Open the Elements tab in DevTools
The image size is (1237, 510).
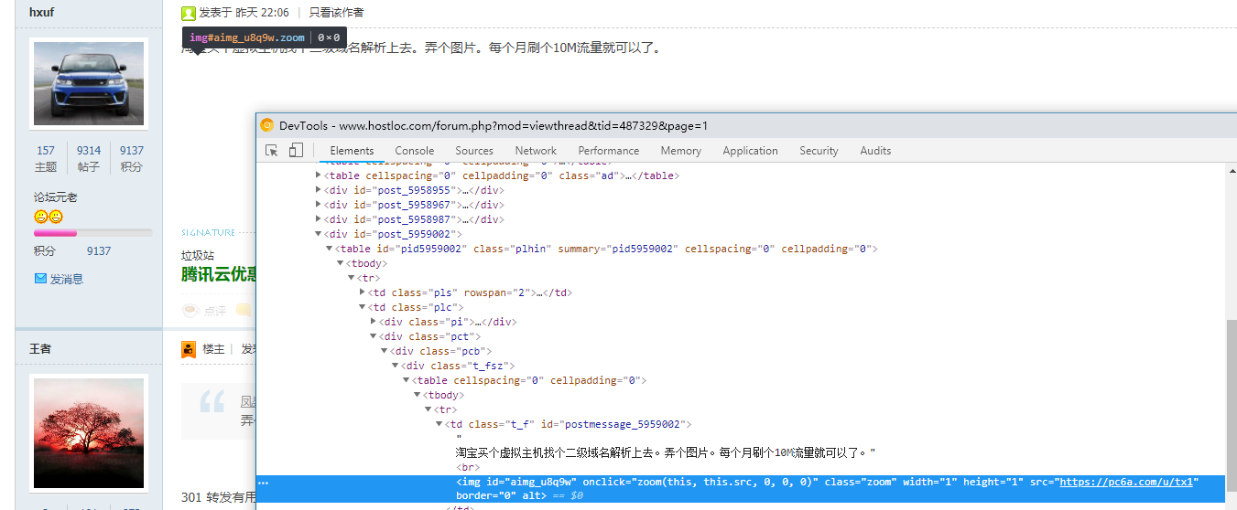click(353, 151)
